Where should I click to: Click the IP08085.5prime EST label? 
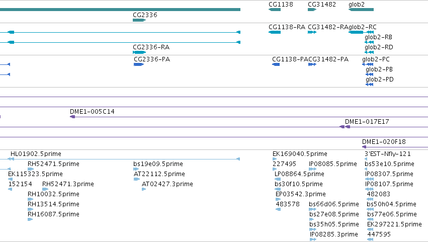(333, 164)
